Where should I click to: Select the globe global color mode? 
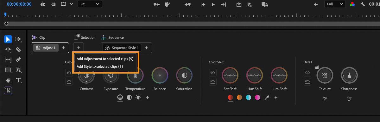(120, 97)
